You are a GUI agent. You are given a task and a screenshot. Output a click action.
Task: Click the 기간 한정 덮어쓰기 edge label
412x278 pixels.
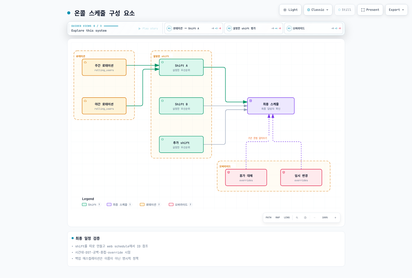tap(257, 138)
